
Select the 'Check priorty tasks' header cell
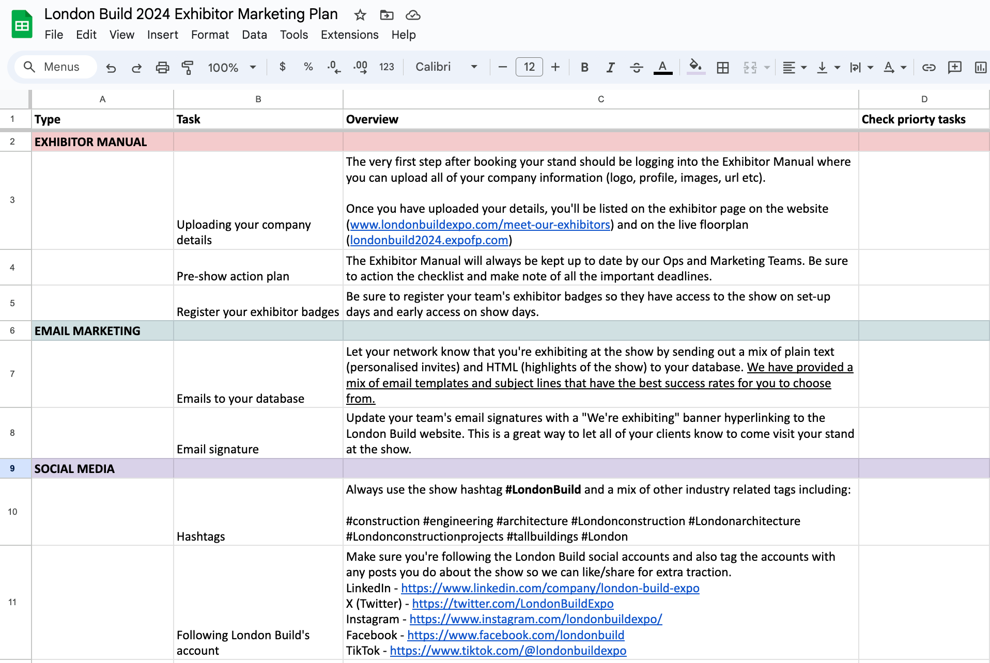tap(924, 119)
